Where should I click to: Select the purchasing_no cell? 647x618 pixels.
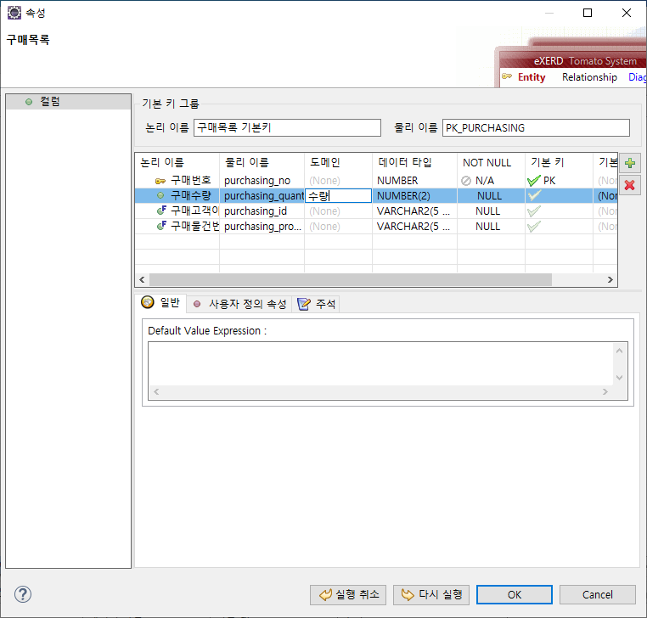pos(262,181)
